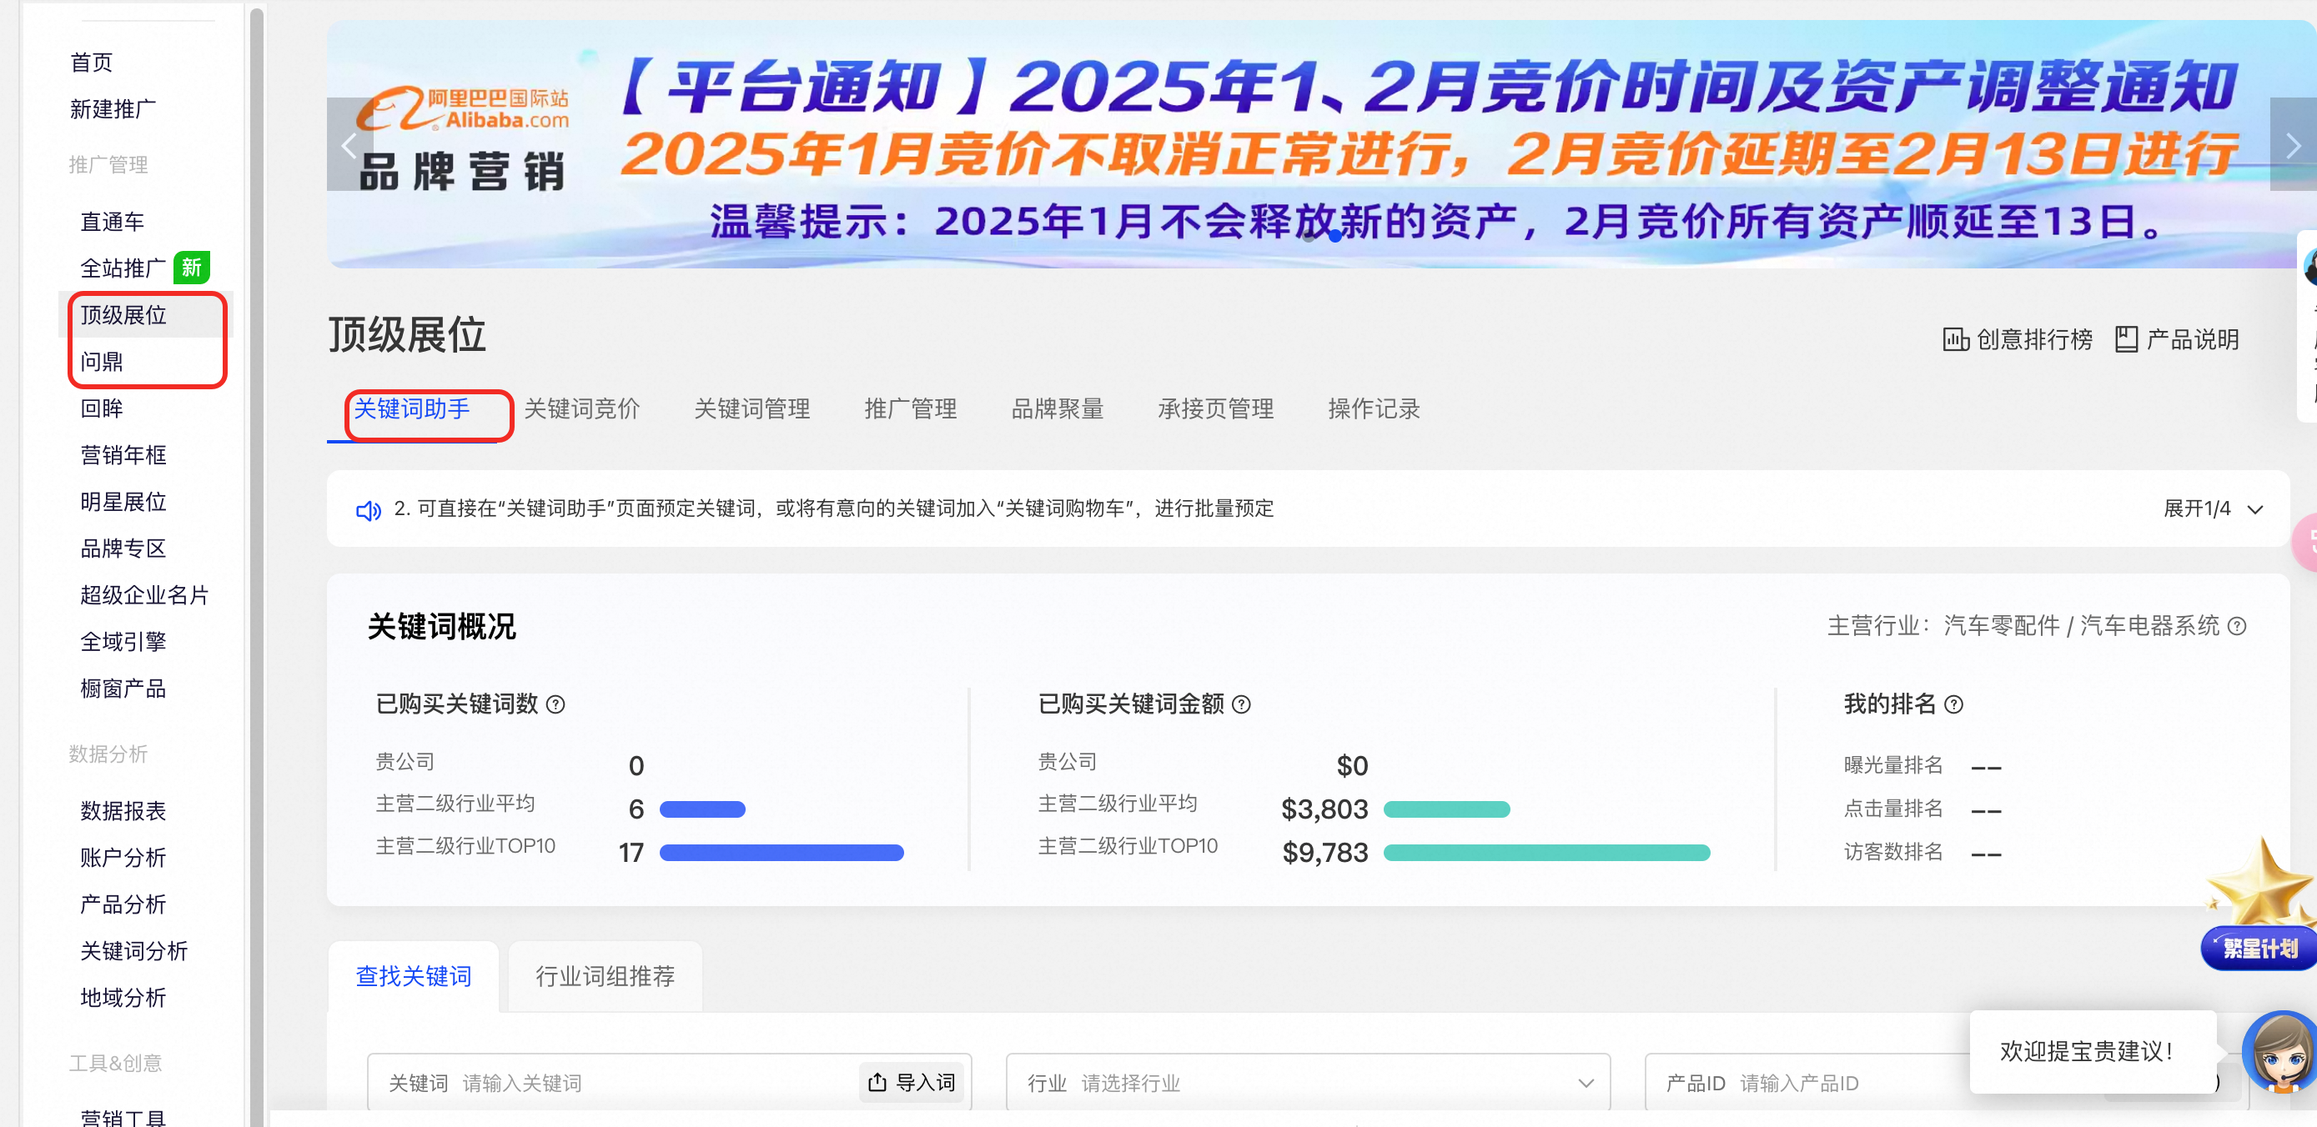
Task: Open 全站推广 in the sidebar
Action: pos(123,268)
